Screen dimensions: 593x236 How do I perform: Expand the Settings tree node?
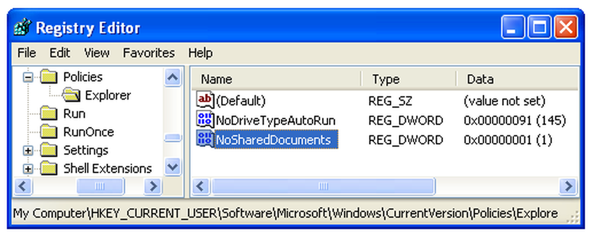[28, 151]
